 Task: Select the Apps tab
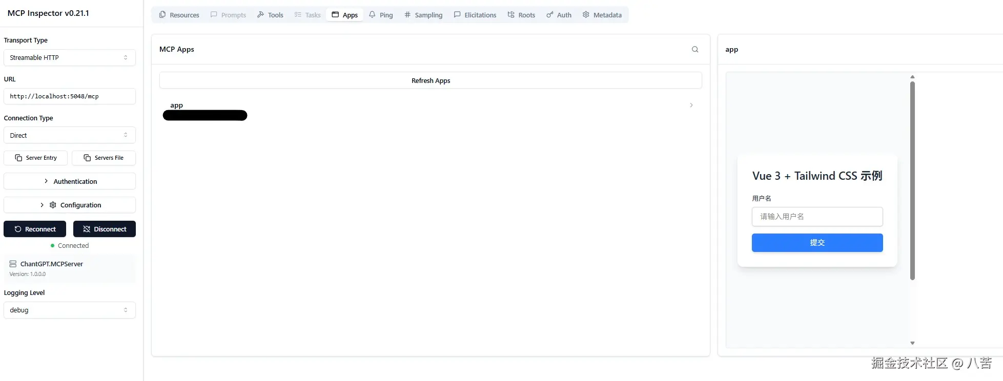[344, 15]
